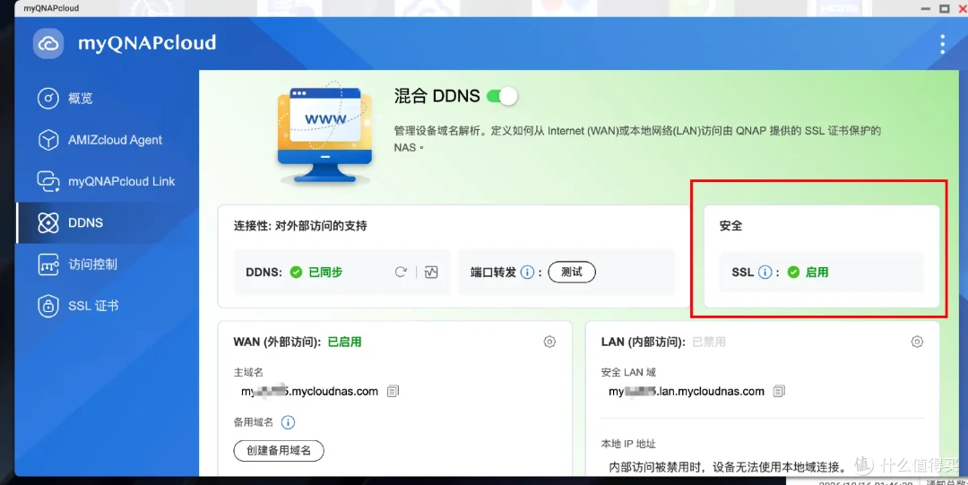Minimize the myQNAPcloud window

coord(925,9)
